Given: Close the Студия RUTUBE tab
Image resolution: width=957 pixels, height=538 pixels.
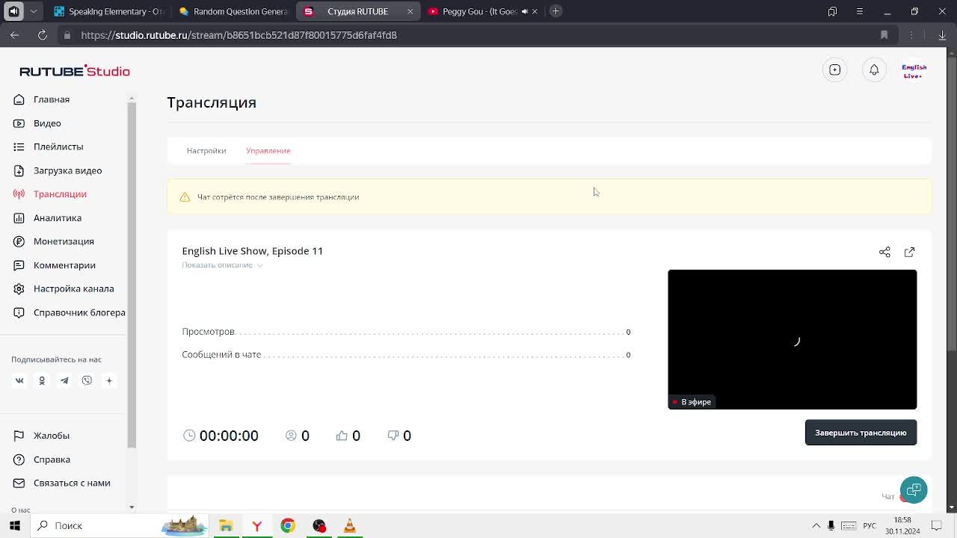Looking at the screenshot, I should pos(410,11).
